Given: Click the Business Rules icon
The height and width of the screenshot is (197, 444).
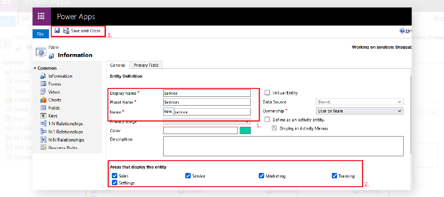Looking at the screenshot, I should tap(43, 147).
